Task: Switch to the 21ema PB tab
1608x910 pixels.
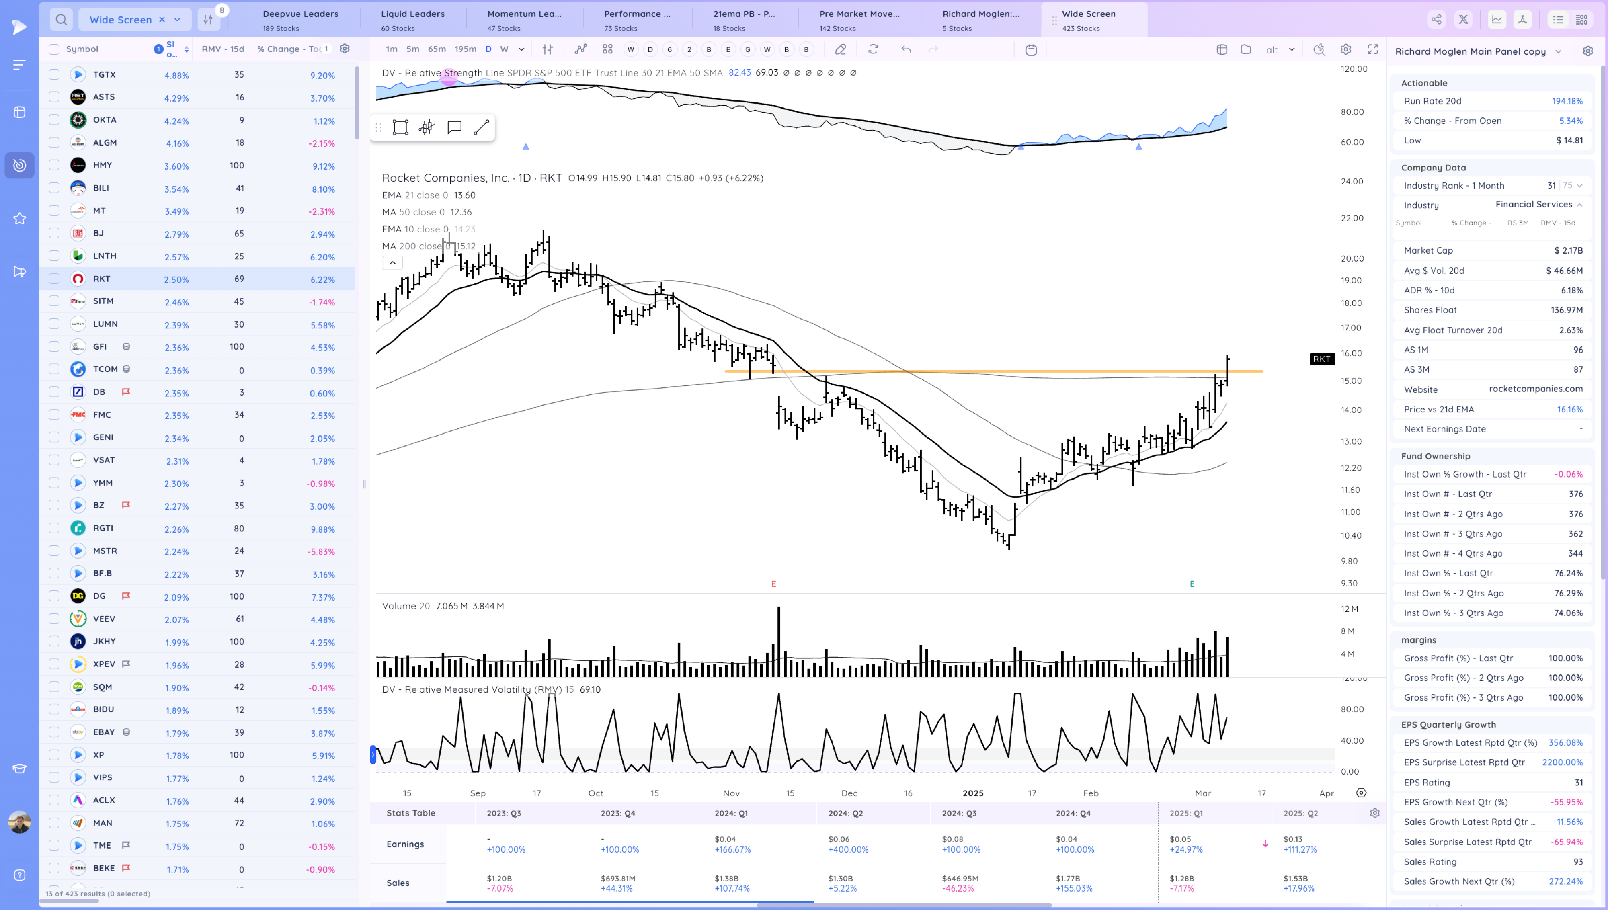Action: (745, 20)
